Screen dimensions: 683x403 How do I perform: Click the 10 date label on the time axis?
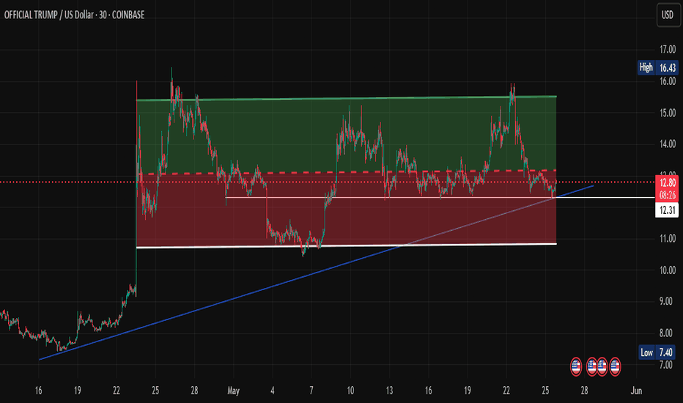coord(350,391)
